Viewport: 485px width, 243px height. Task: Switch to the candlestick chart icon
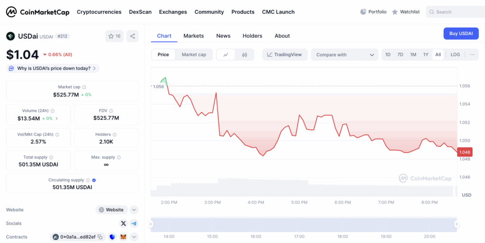[x=244, y=54]
